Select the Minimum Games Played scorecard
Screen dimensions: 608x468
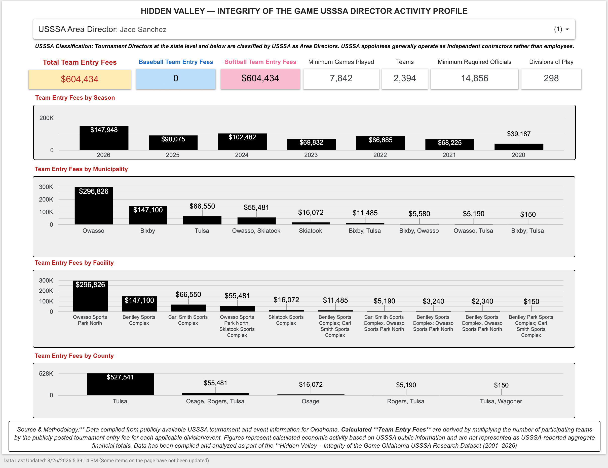[341, 79]
